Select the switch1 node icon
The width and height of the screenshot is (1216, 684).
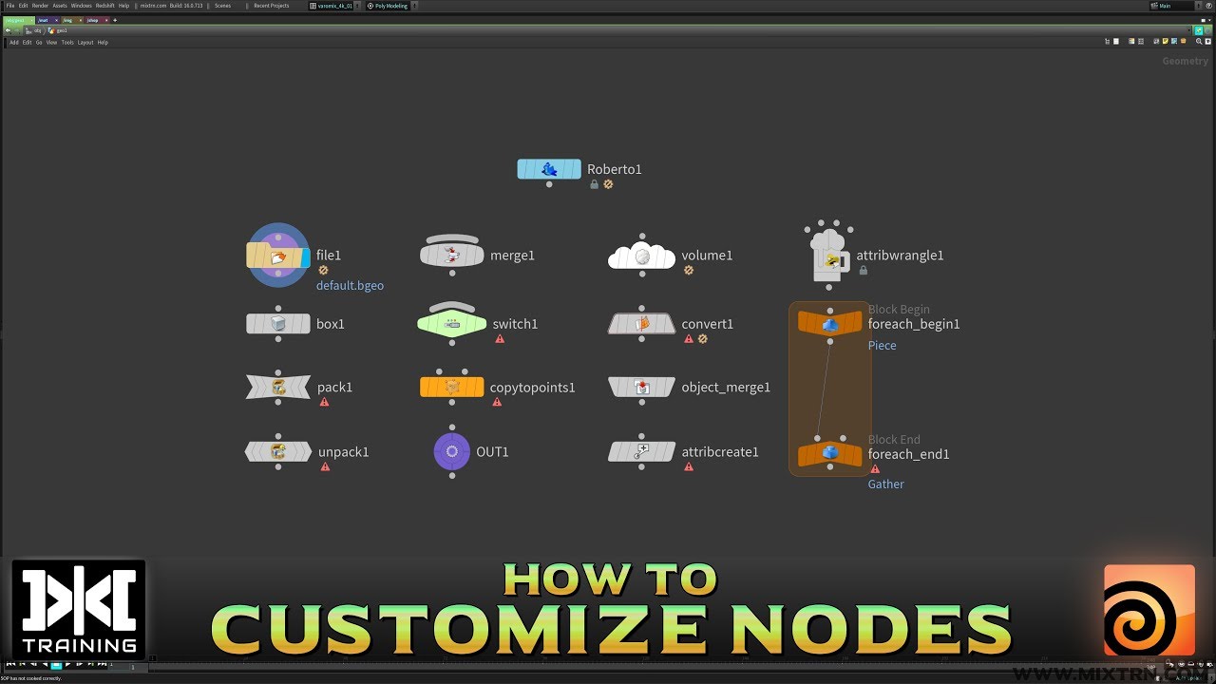coord(452,324)
